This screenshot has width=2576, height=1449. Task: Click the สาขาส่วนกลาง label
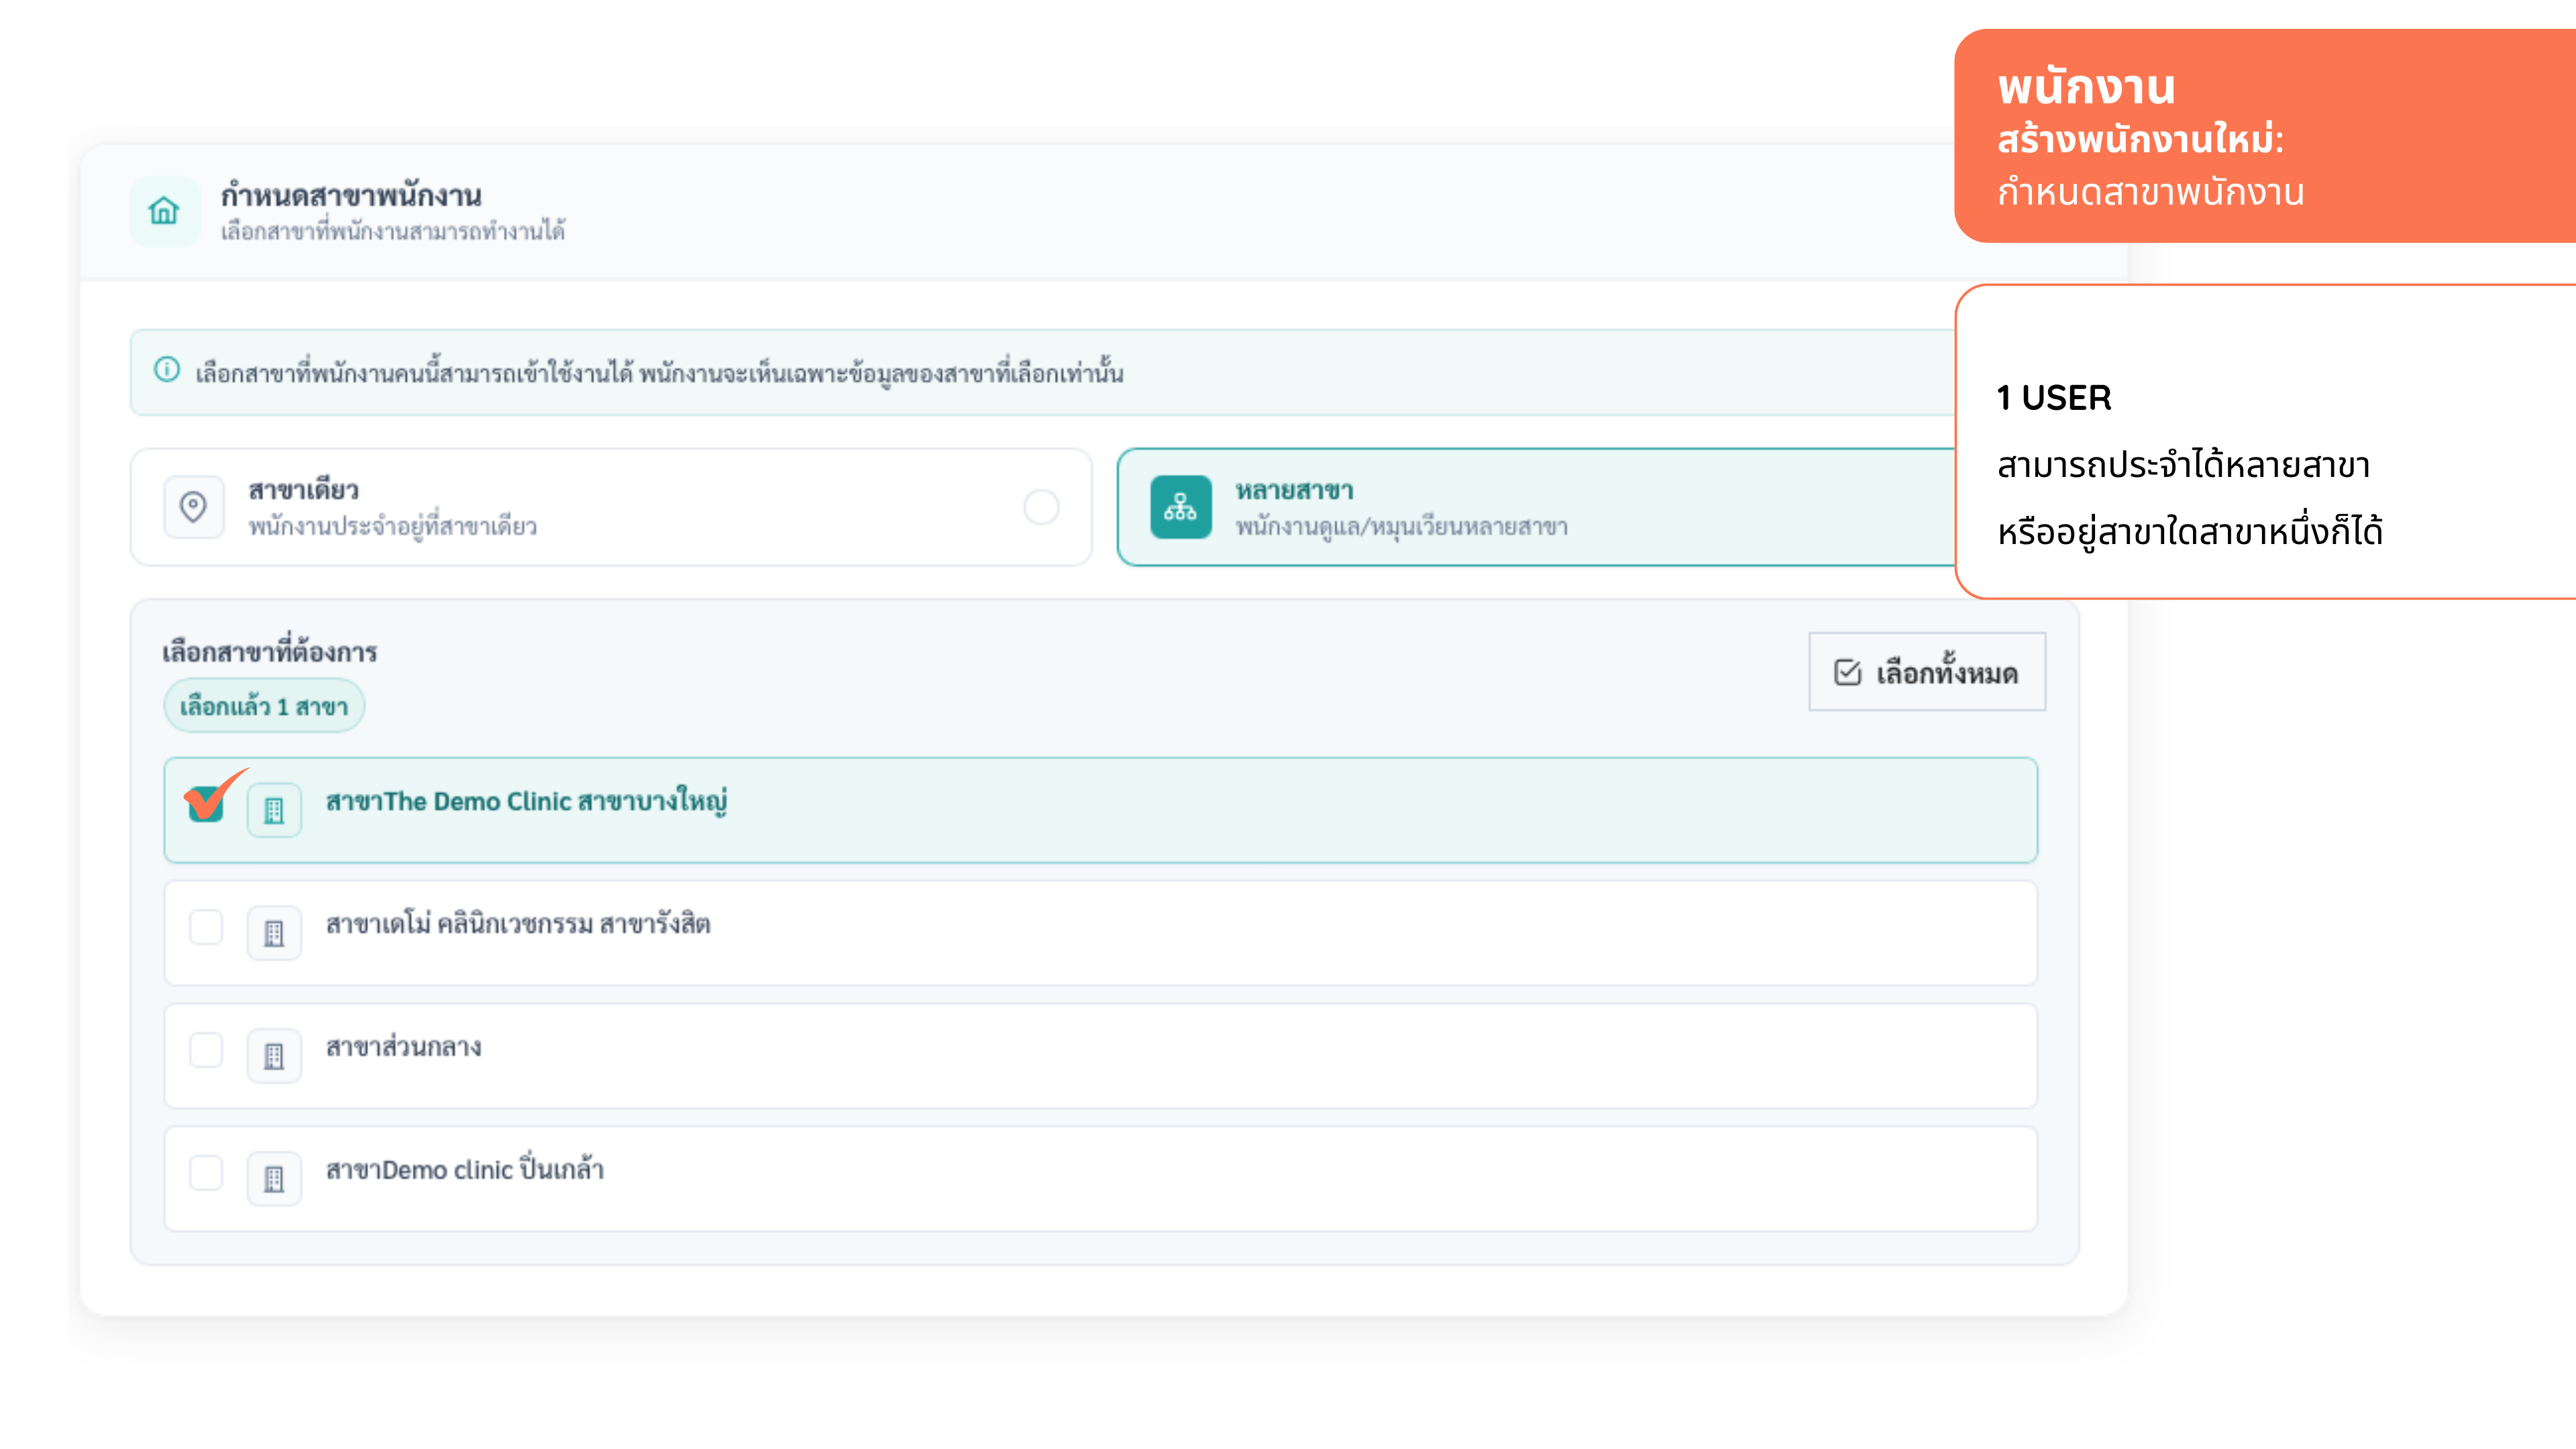[404, 1047]
